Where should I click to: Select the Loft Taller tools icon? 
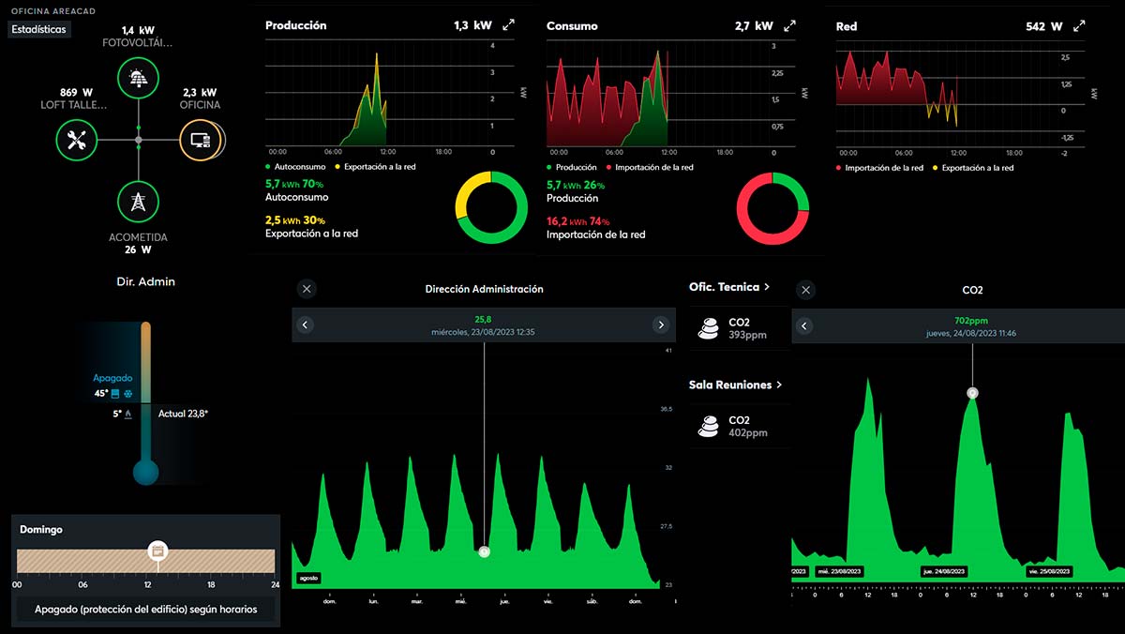77,141
